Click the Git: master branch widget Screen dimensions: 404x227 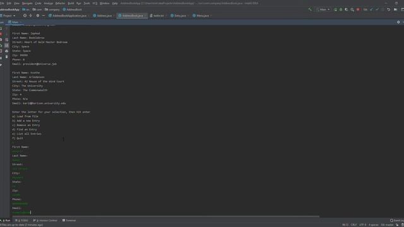point(387,225)
